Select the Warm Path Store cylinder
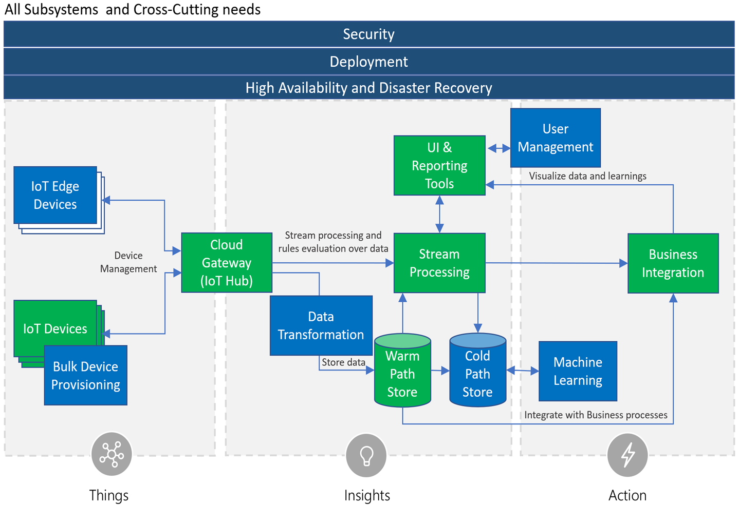Viewport: 739px width, 505px height. 402,371
